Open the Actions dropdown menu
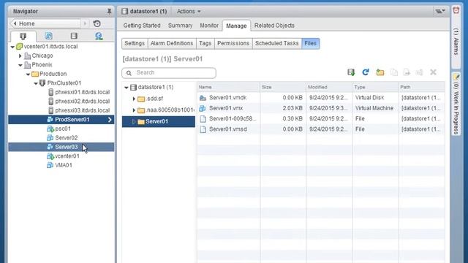The width and height of the screenshot is (468, 263). (189, 12)
